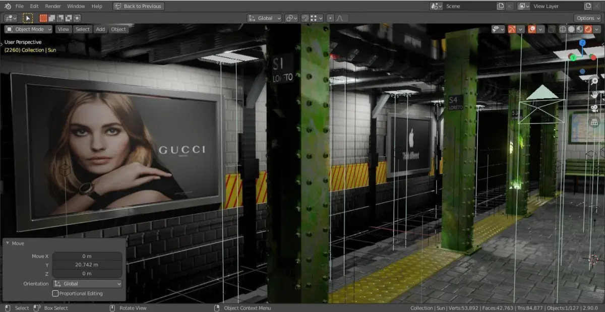The width and height of the screenshot is (605, 312).
Task: Open proportional editing falloff curve
Action: (341, 18)
